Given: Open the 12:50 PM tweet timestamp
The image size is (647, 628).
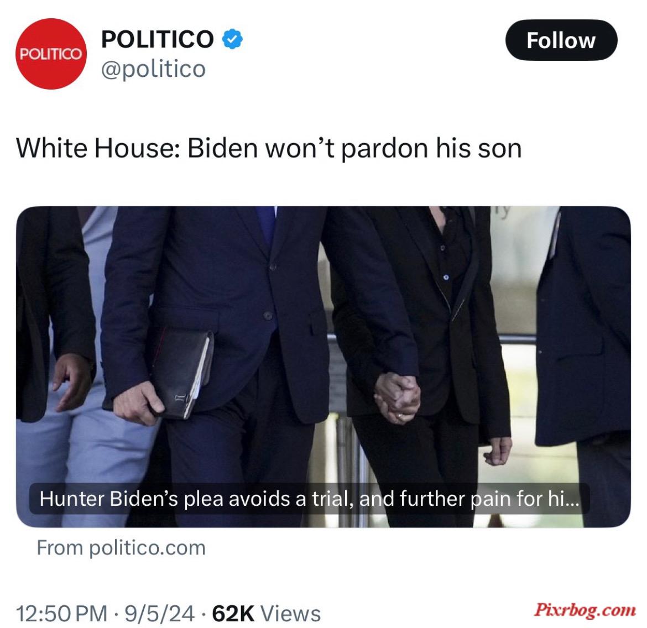Looking at the screenshot, I should pos(62,613).
